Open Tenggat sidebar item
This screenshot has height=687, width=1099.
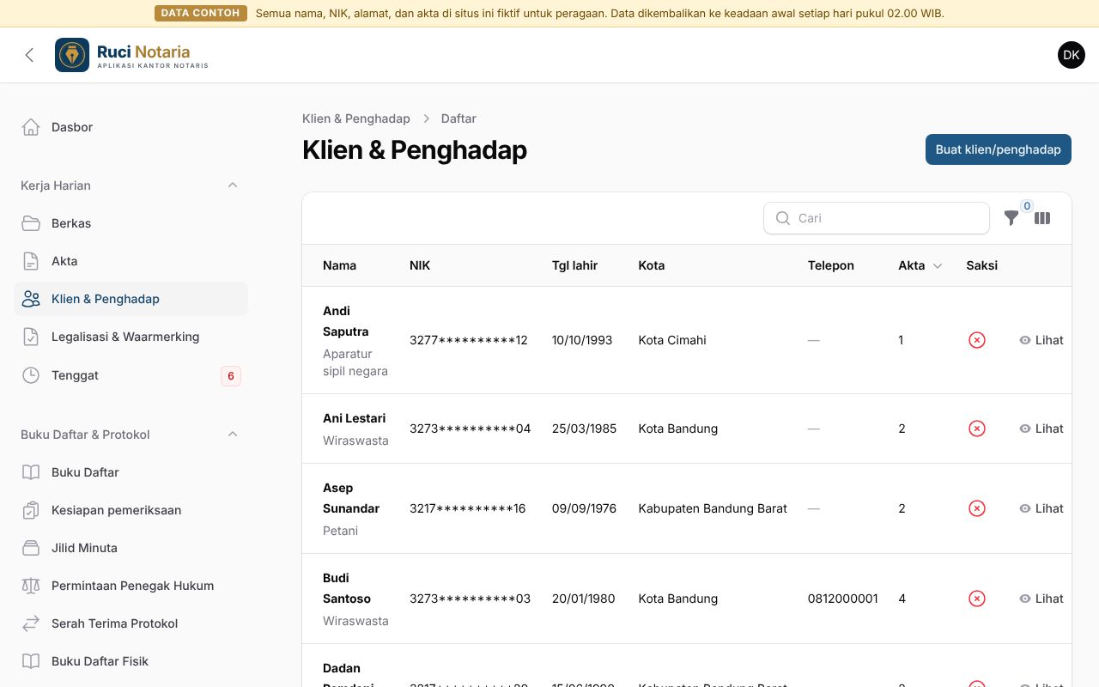pos(131,375)
